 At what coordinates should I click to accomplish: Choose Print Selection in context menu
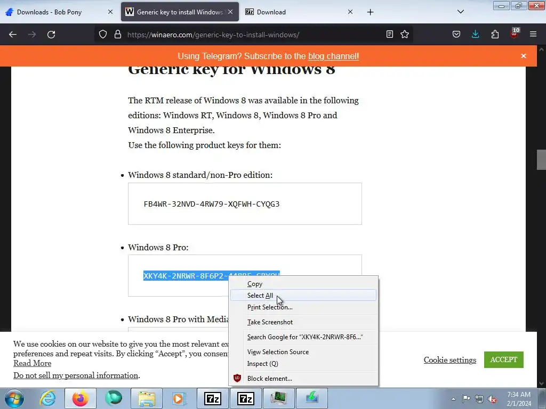(303, 307)
